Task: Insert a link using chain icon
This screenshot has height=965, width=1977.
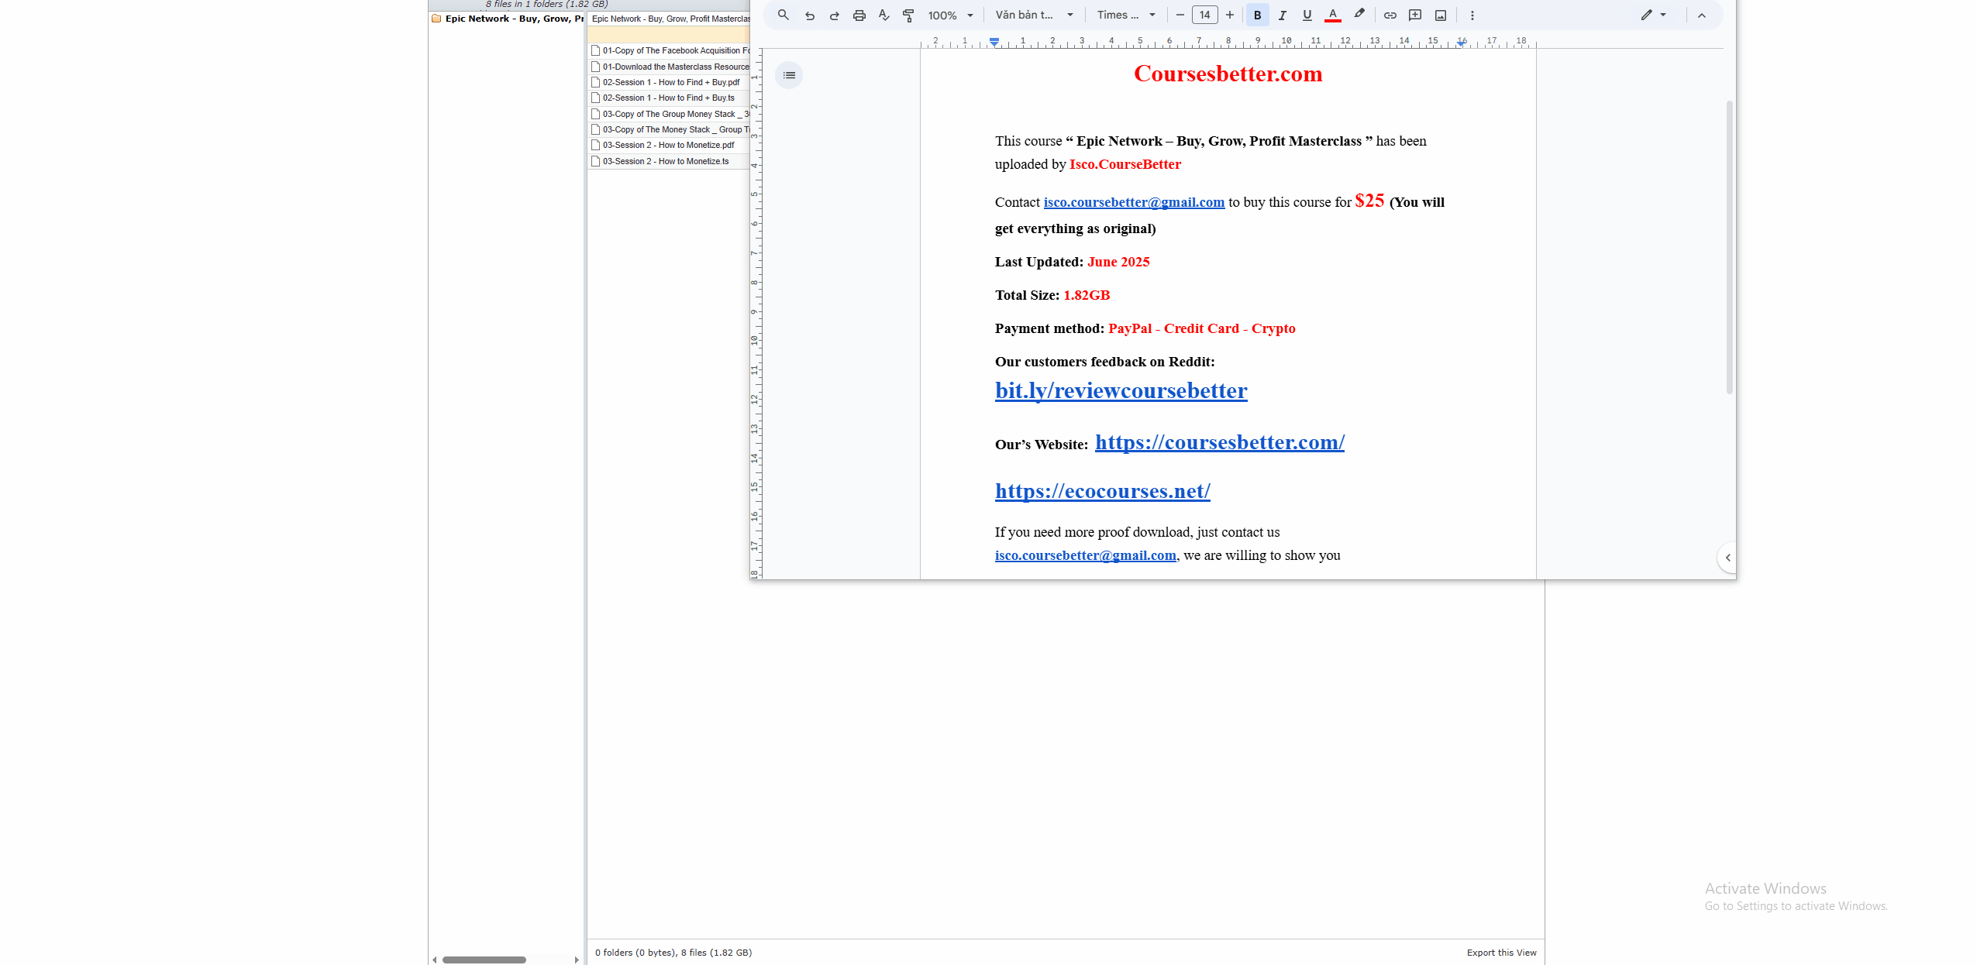Action: [1390, 15]
